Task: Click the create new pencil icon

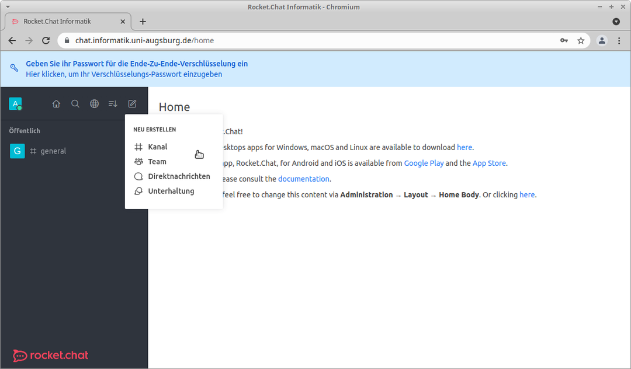Action: pyautogui.click(x=132, y=104)
